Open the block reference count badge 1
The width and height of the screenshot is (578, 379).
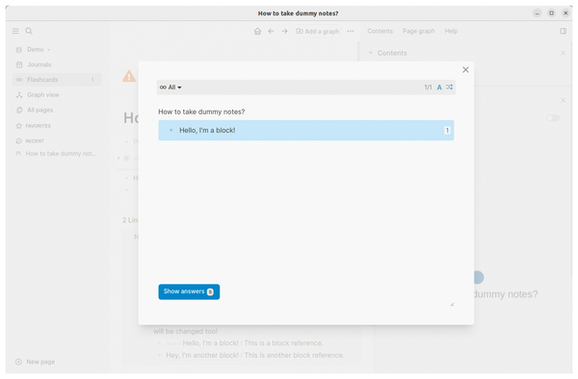pyautogui.click(x=447, y=130)
